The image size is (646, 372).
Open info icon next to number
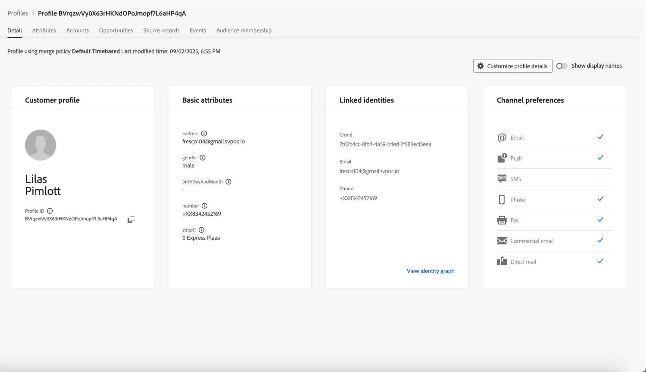tap(205, 206)
